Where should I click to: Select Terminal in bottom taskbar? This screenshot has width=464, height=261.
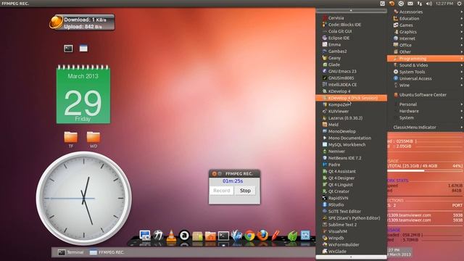click(x=71, y=252)
